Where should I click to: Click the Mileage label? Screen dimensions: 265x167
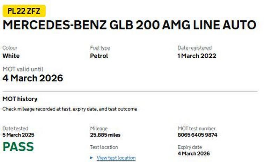(99, 129)
